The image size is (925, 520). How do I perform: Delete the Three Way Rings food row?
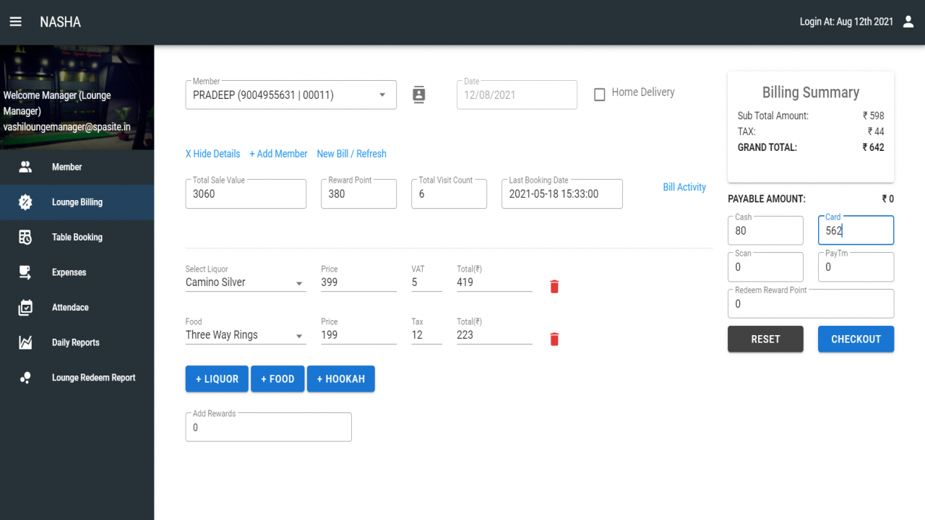[x=554, y=339]
